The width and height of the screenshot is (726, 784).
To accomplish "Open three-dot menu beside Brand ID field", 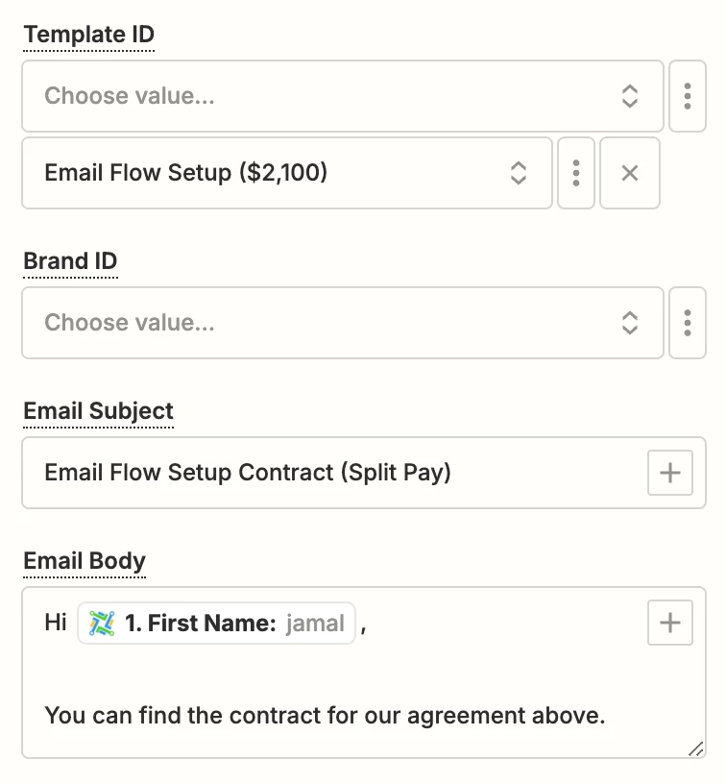I will [x=688, y=323].
